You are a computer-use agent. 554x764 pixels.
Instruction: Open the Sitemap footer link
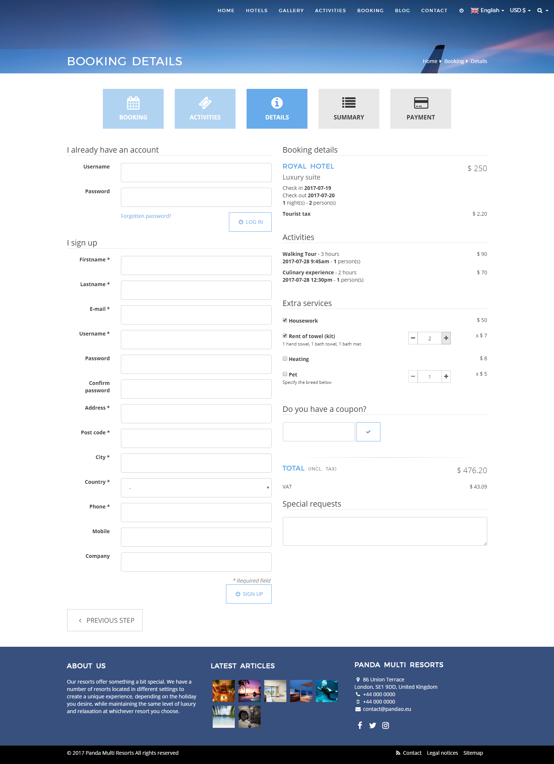[x=473, y=753]
